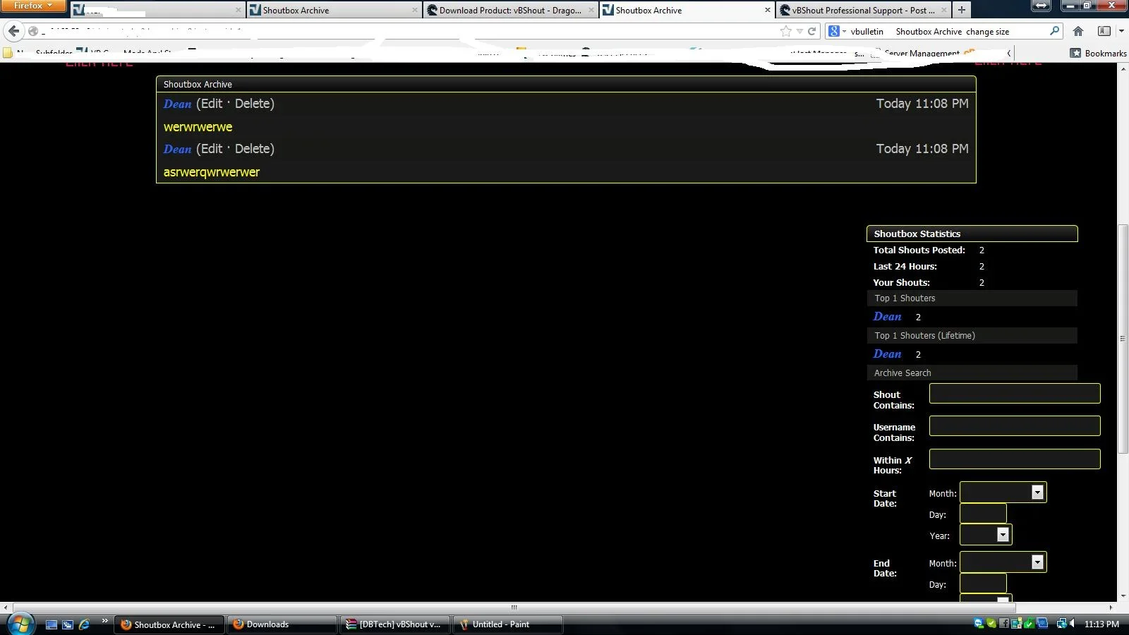The image size is (1129, 635).
Task: Edit the shout reading asrwerqwrwerwer
Action: [x=211, y=149]
